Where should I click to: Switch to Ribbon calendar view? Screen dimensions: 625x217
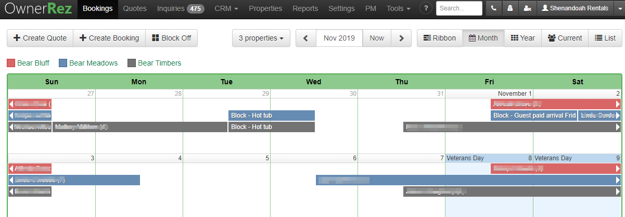pyautogui.click(x=440, y=38)
